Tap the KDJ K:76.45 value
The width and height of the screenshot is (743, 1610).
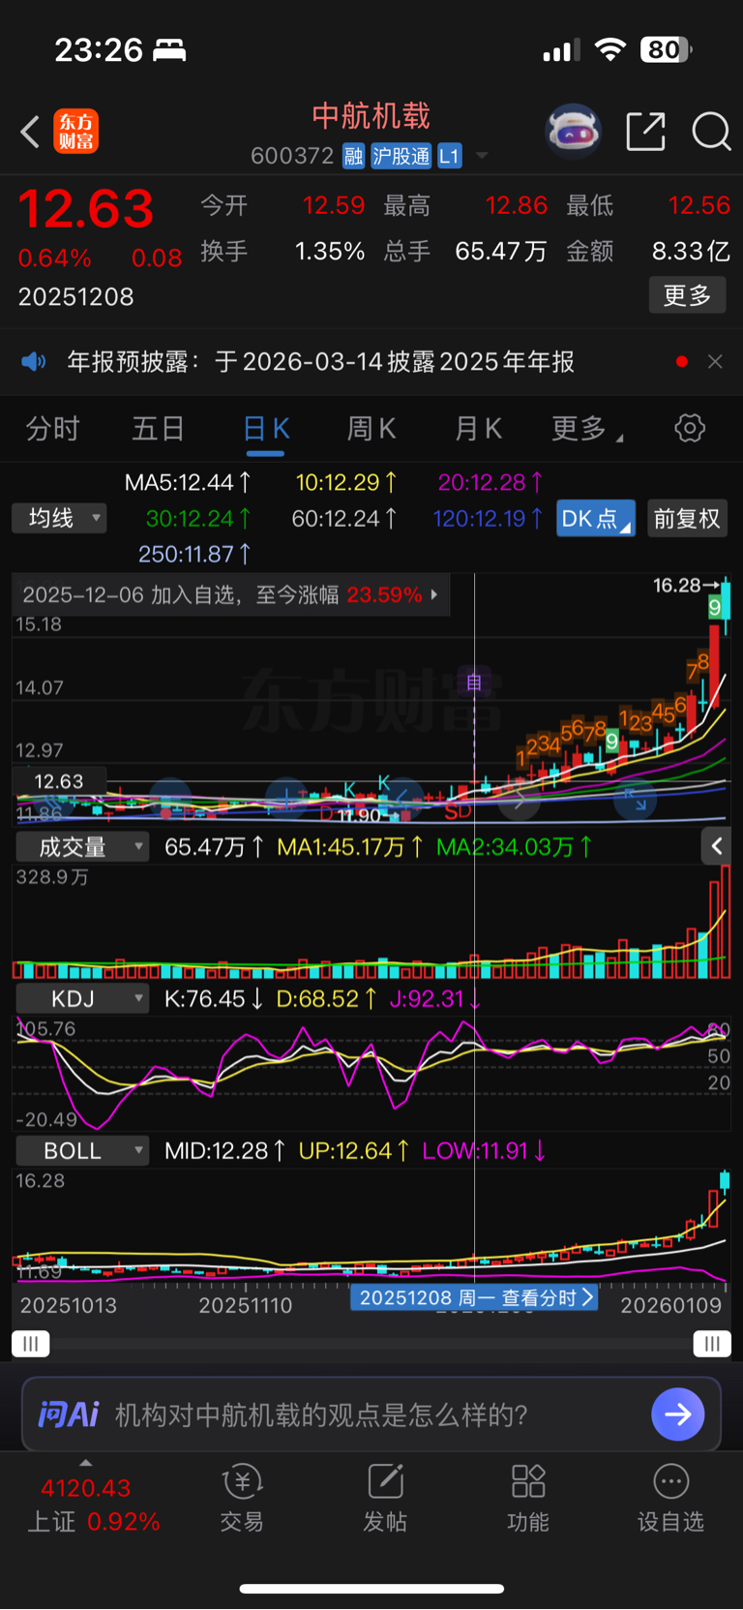(x=213, y=998)
